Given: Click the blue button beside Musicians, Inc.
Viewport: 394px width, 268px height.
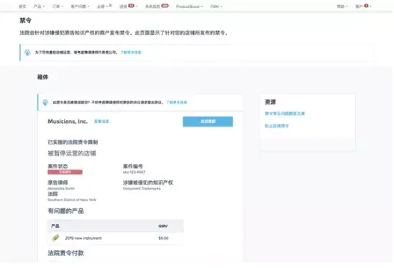Looking at the screenshot, I should point(208,121).
